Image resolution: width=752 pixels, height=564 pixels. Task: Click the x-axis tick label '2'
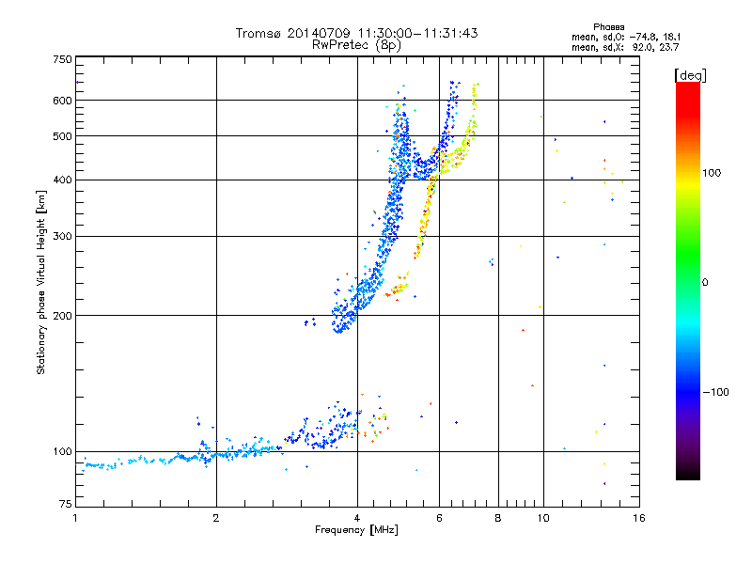pyautogui.click(x=216, y=518)
